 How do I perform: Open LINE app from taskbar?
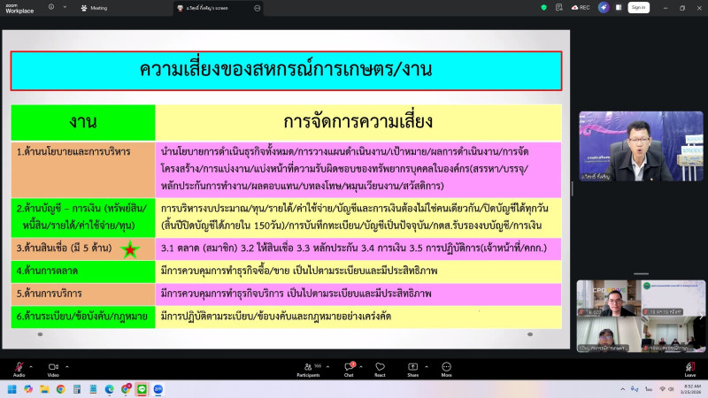(142, 388)
